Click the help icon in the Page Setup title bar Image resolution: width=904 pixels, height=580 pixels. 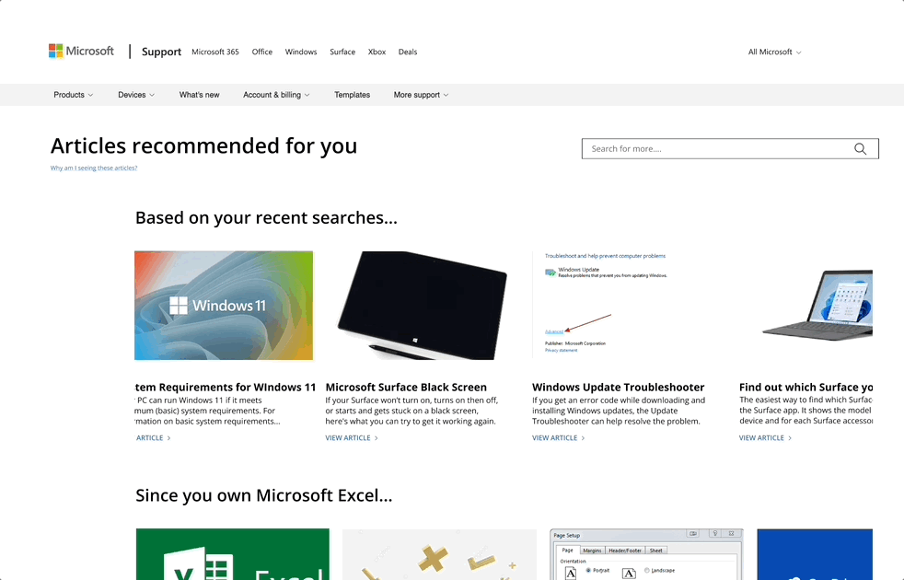click(715, 534)
